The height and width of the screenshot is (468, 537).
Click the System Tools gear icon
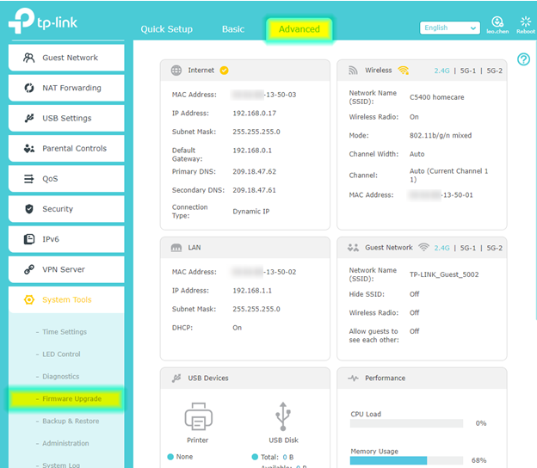pos(29,300)
